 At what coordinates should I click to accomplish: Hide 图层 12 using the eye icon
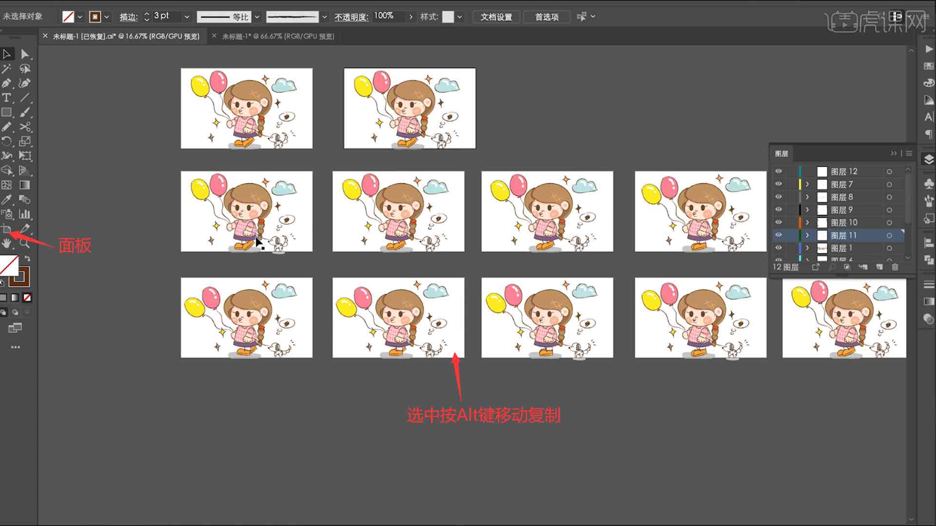[x=779, y=171]
